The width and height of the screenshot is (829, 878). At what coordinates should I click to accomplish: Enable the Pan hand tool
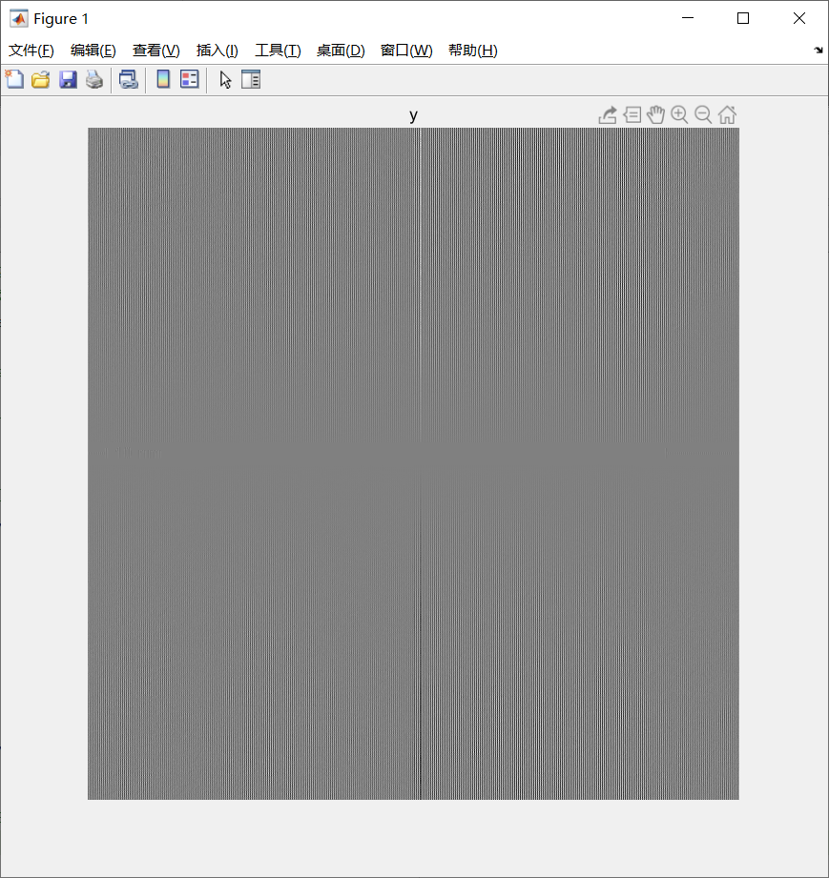(x=655, y=114)
